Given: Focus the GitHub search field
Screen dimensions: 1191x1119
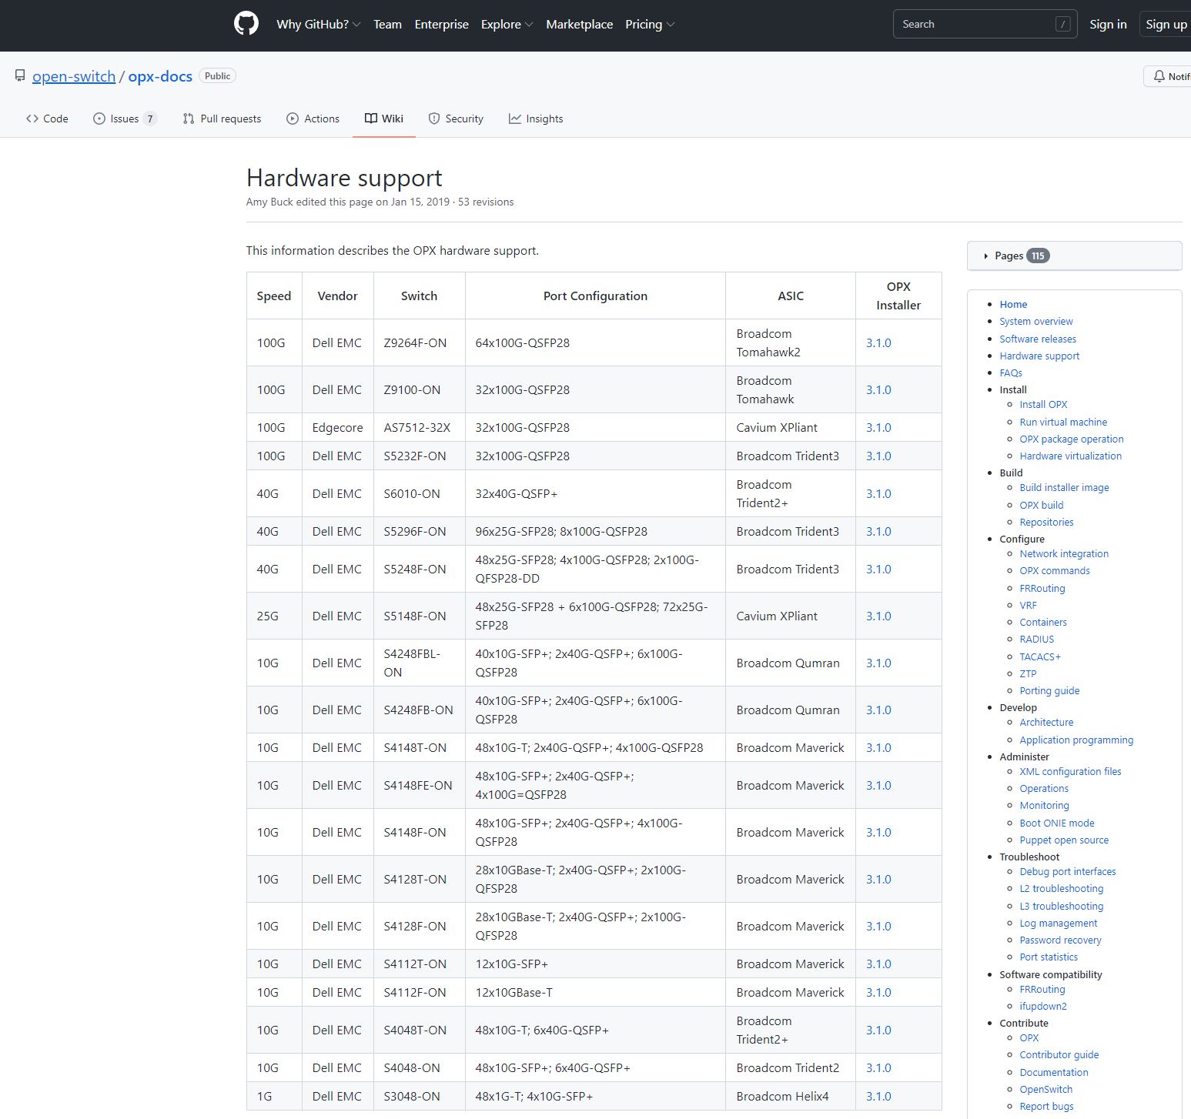Looking at the screenshot, I should [x=974, y=25].
